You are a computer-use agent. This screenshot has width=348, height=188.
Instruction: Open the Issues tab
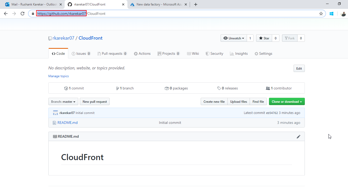pyautogui.click(x=81, y=53)
